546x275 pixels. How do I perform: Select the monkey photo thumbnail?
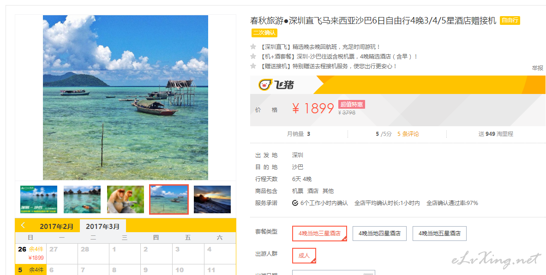coord(126,199)
